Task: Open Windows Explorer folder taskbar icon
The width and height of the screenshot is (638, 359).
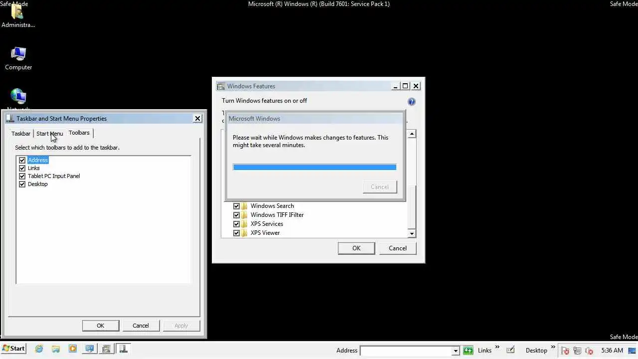Action: tap(56, 349)
